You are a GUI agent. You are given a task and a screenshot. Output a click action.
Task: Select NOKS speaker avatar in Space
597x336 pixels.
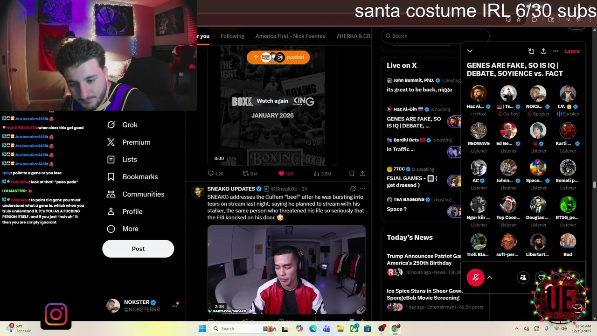pyautogui.click(x=538, y=93)
